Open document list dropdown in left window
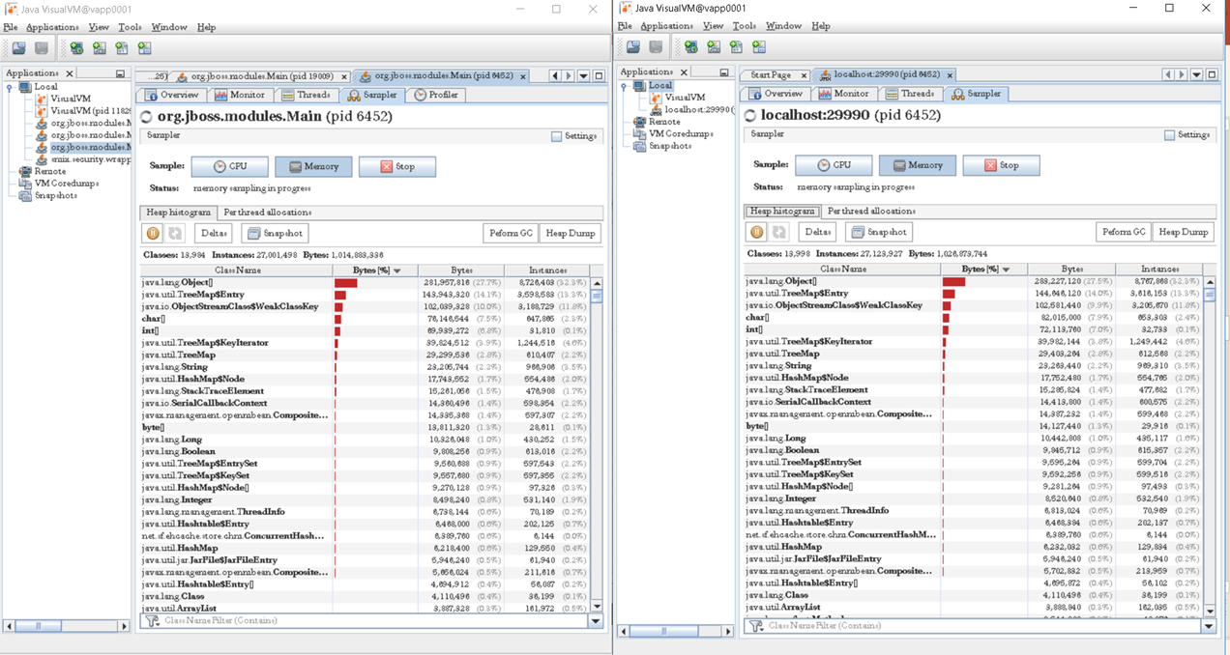Screen dimensions: 1230x655 click(583, 76)
